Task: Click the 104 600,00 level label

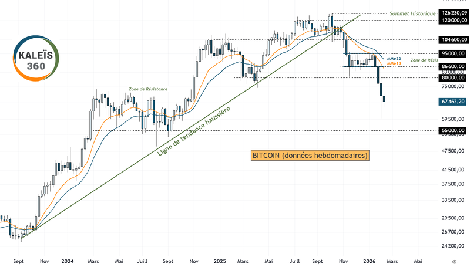Action: click(454, 39)
